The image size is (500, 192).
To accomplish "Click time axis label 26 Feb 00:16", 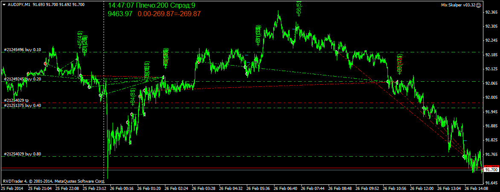I will [x=122, y=189].
